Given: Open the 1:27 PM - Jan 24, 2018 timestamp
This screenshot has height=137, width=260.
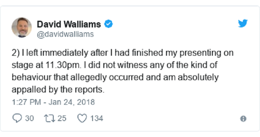Looking at the screenshot, I should 53,102.
